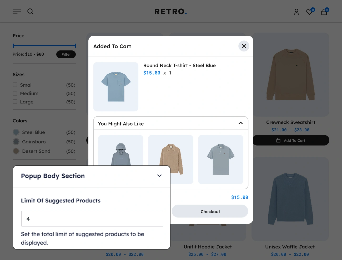Open the wishlist heart icon
The image size is (342, 260).
click(310, 12)
